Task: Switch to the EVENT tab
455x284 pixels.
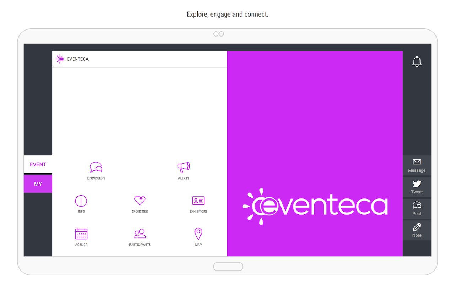Action: [38, 164]
